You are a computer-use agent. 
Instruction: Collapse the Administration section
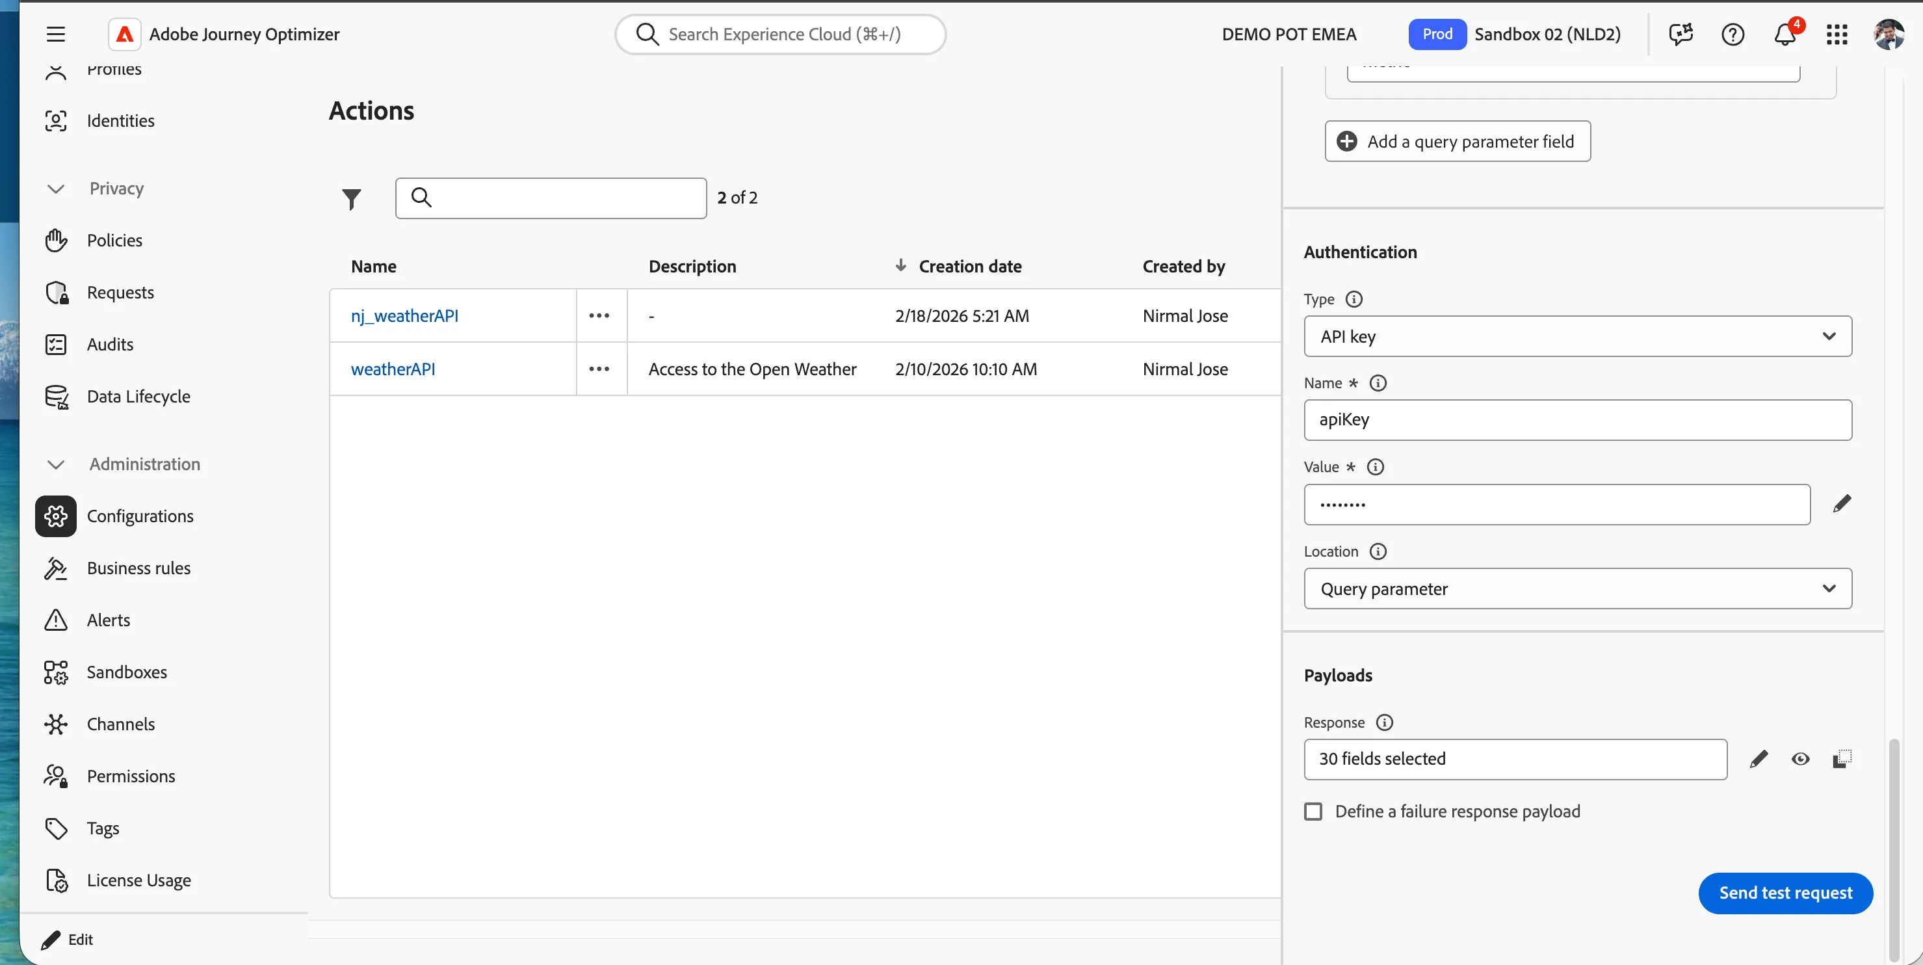pyautogui.click(x=56, y=464)
